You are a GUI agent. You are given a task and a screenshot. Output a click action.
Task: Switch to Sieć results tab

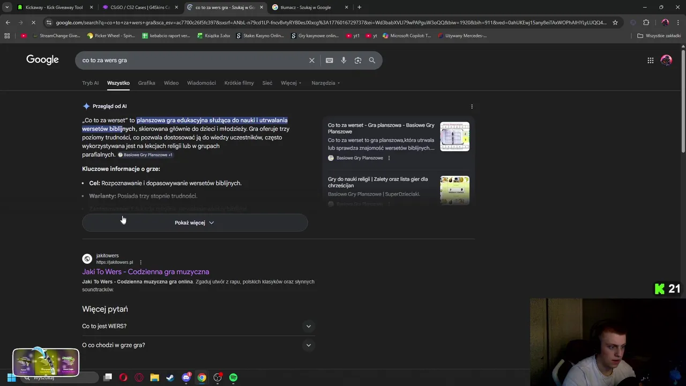pyautogui.click(x=267, y=83)
